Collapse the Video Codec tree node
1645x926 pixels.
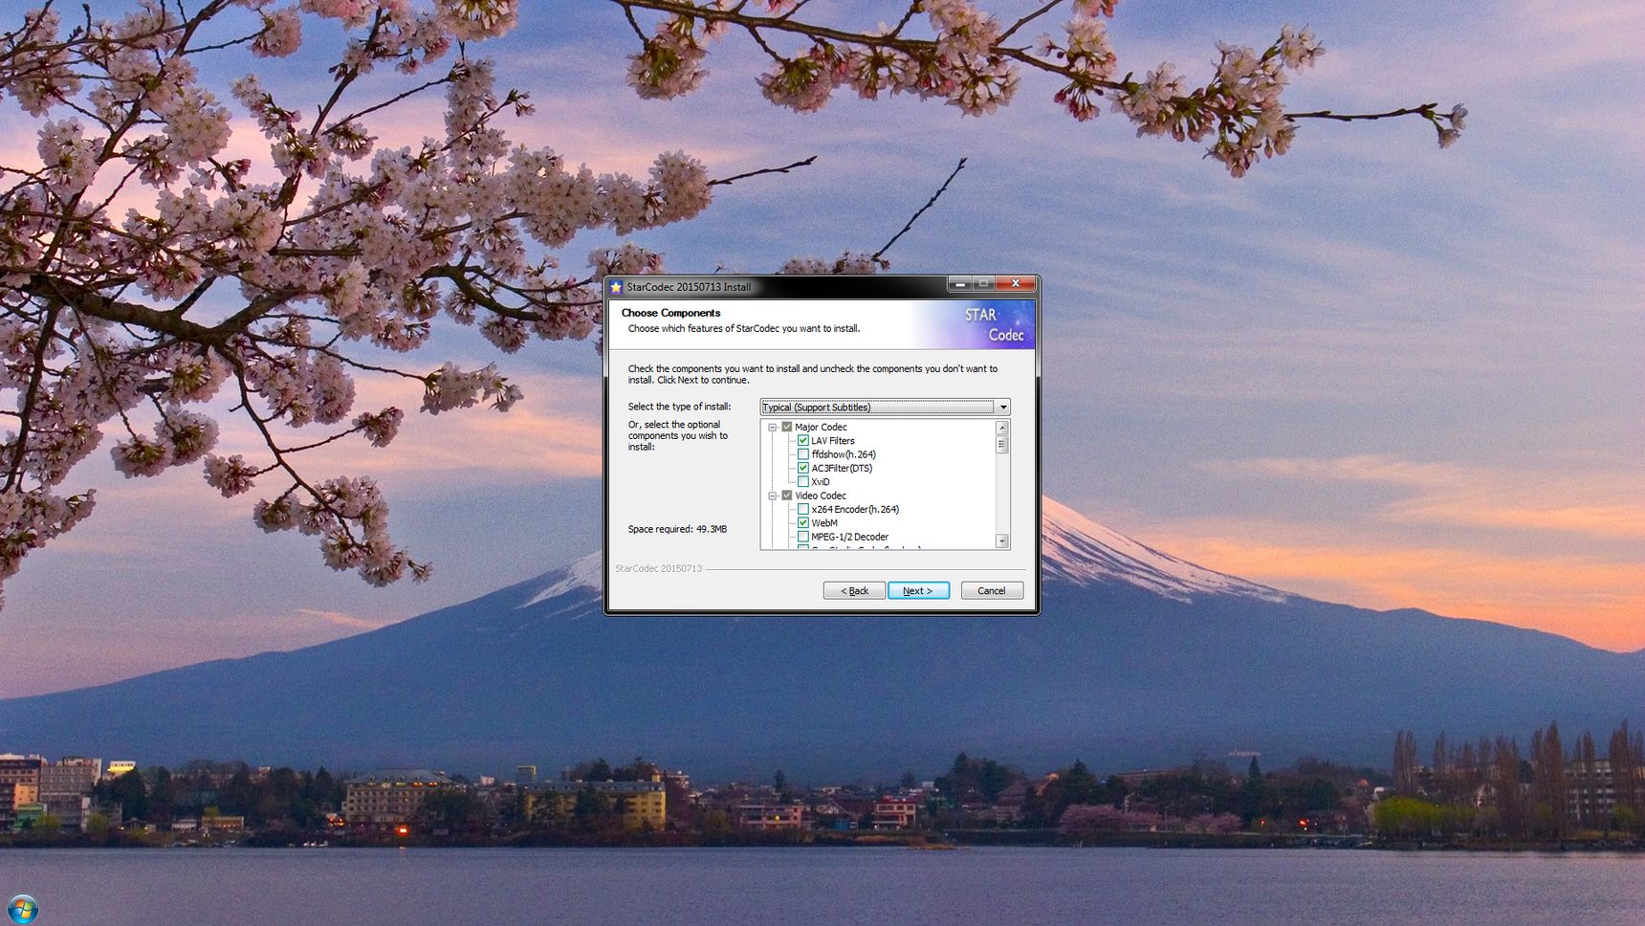(x=773, y=496)
